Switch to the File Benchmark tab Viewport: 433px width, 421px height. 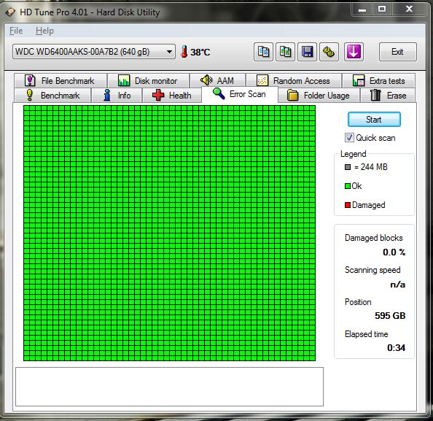pos(61,81)
